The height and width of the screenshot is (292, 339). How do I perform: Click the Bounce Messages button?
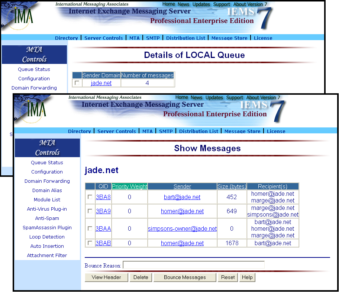185,277
